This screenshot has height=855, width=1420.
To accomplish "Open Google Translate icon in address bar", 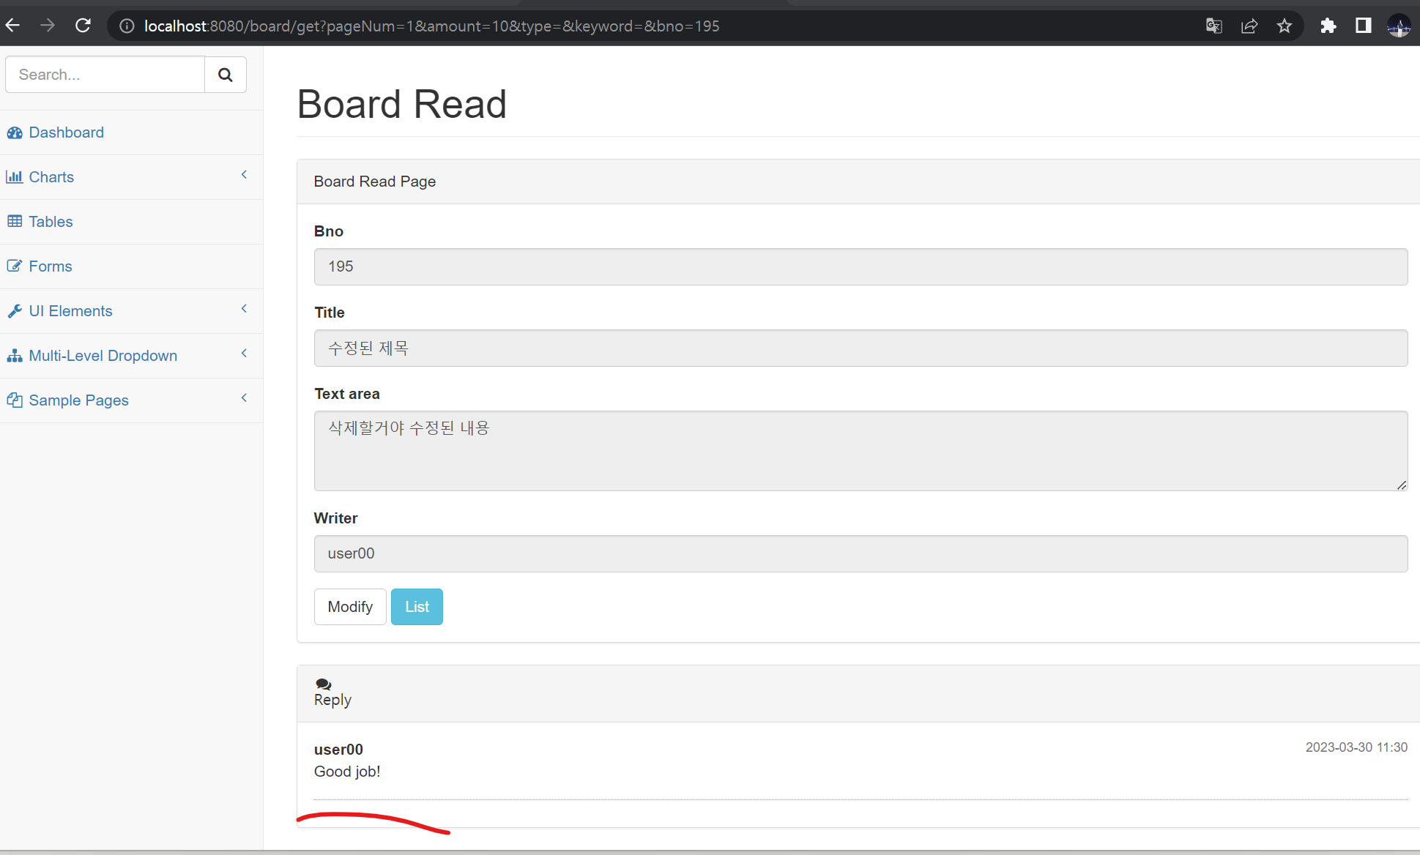I will (1213, 26).
